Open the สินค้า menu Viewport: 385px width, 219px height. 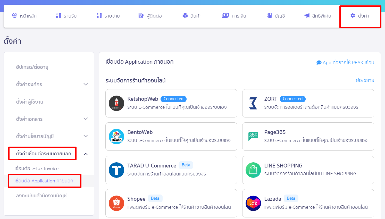[x=196, y=16]
